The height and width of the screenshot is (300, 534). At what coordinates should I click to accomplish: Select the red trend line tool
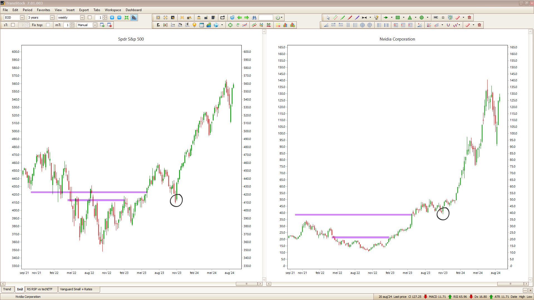[x=350, y=17]
